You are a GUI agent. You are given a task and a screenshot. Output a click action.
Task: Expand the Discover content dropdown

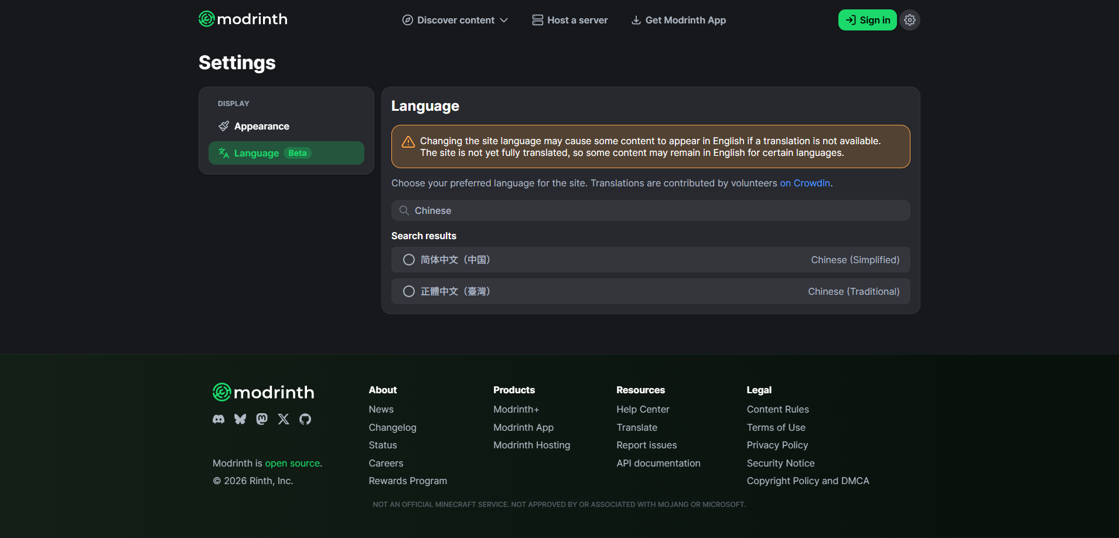[x=455, y=20]
